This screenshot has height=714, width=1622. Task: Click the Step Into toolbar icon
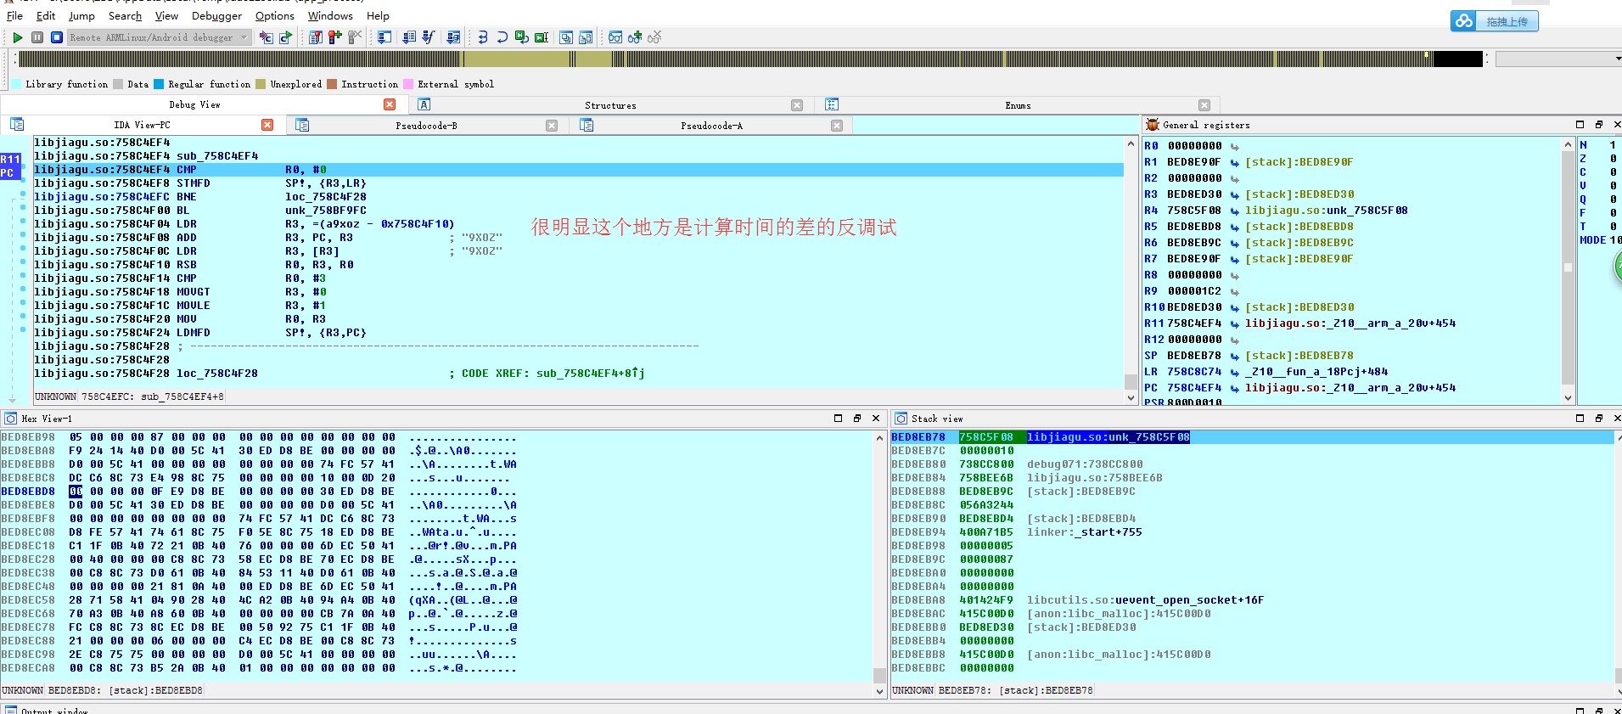click(483, 37)
